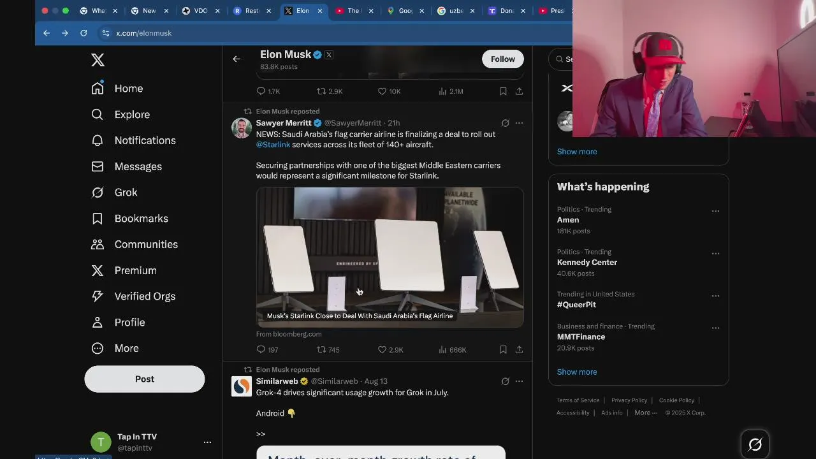
Task: Switch to the Google Maps browser tab
Action: [x=406, y=11]
